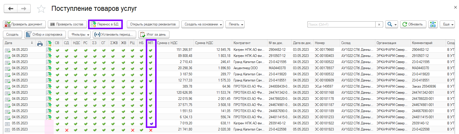The image size is (459, 134).
Task: Click red cross in РЦ column of last row
Action: coord(132,130)
